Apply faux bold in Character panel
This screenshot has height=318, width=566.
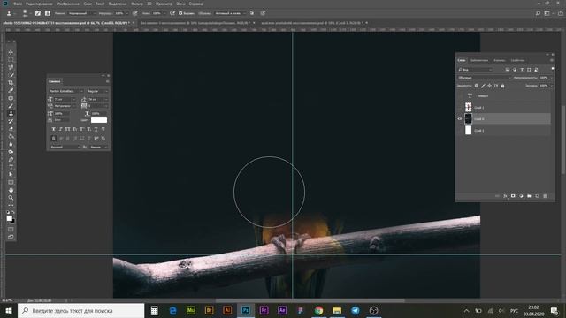53,129
